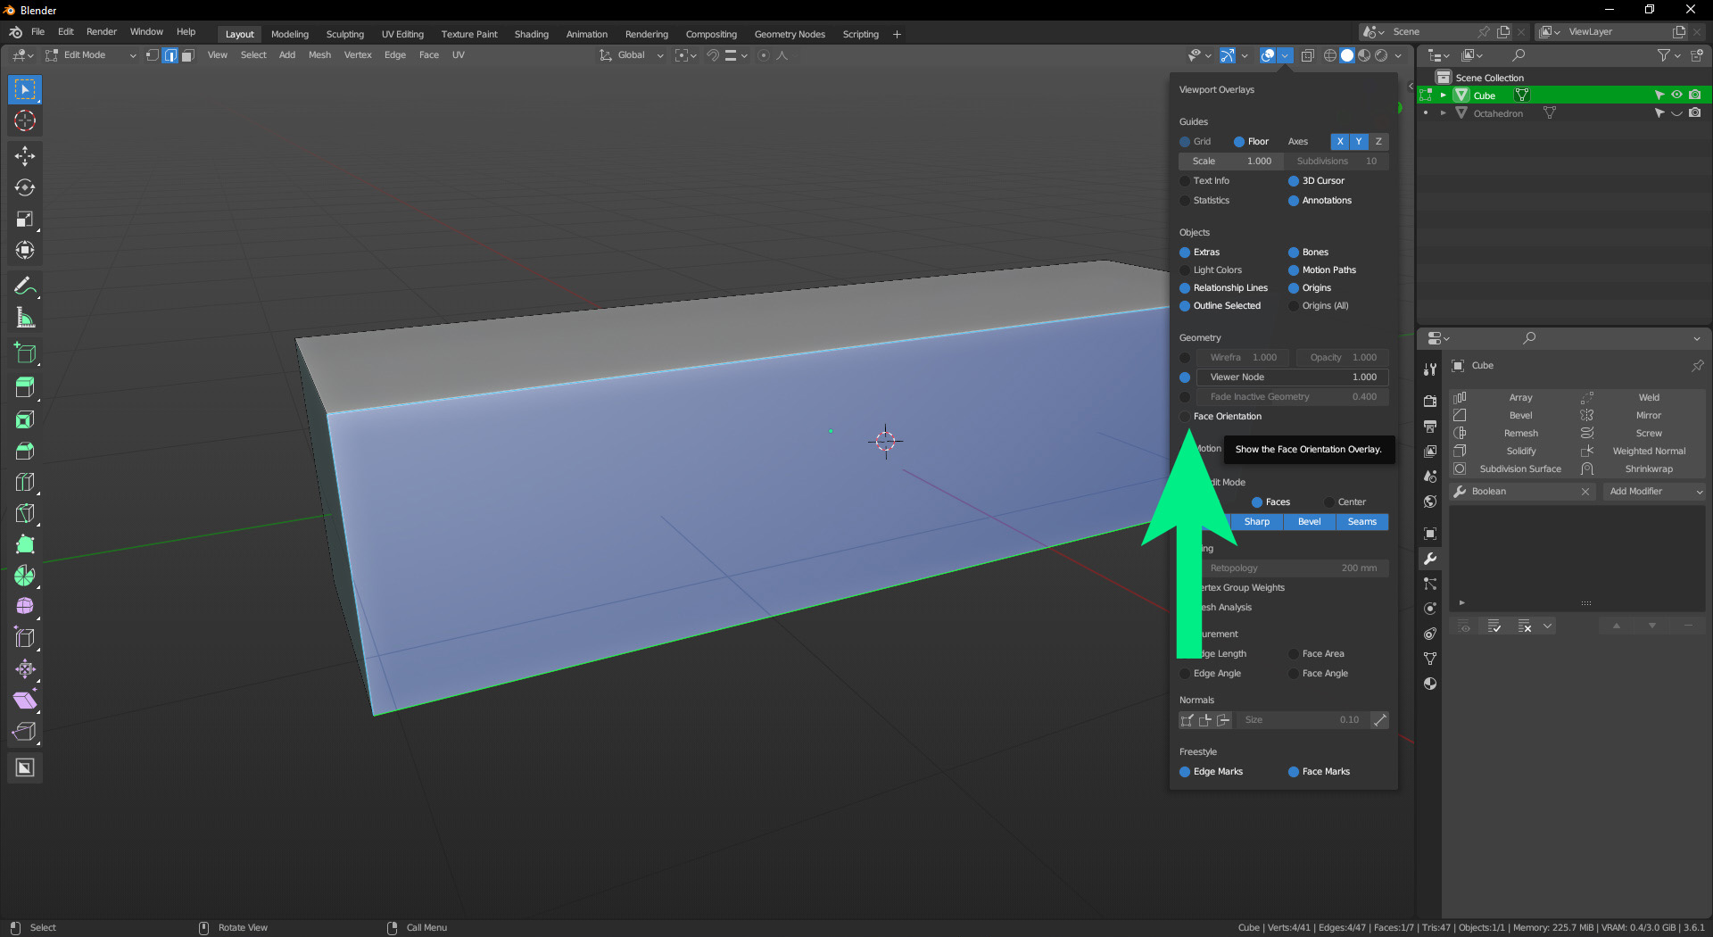
Task: Open the Add Modifier dropdown
Action: [1655, 492]
